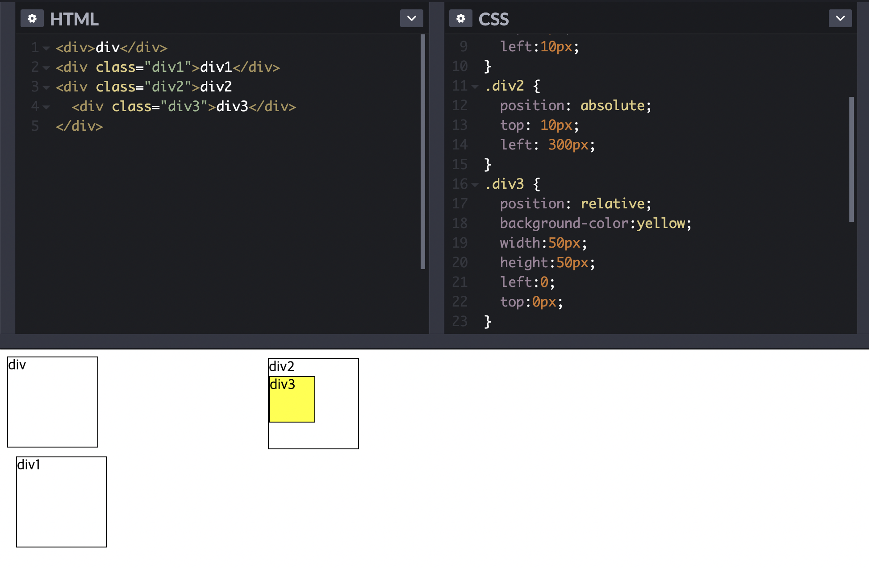
Task: Open CSS editor dropdown chevron
Action: 840,19
